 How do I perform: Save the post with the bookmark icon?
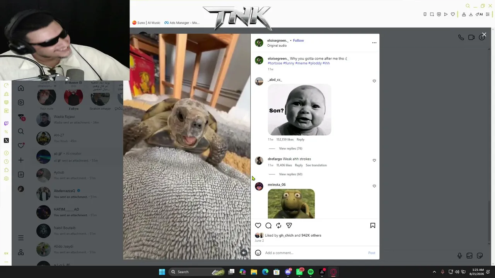[x=373, y=225]
